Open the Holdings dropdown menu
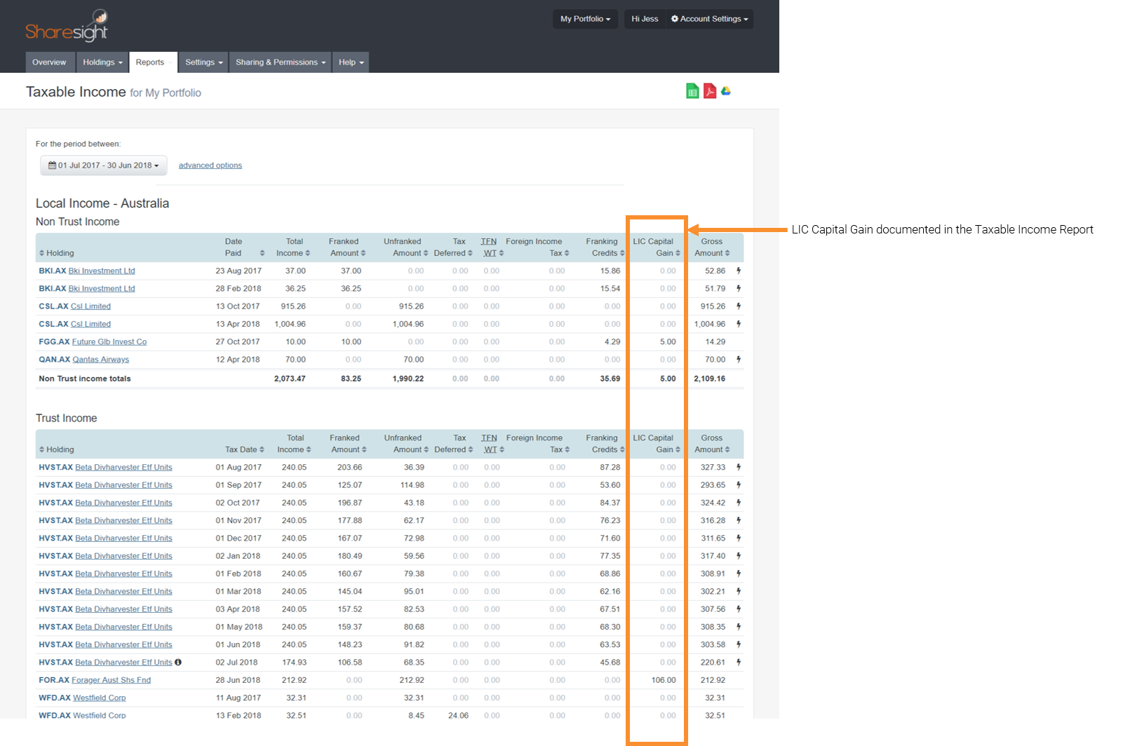Screen dimensions: 1123x746 [102, 62]
